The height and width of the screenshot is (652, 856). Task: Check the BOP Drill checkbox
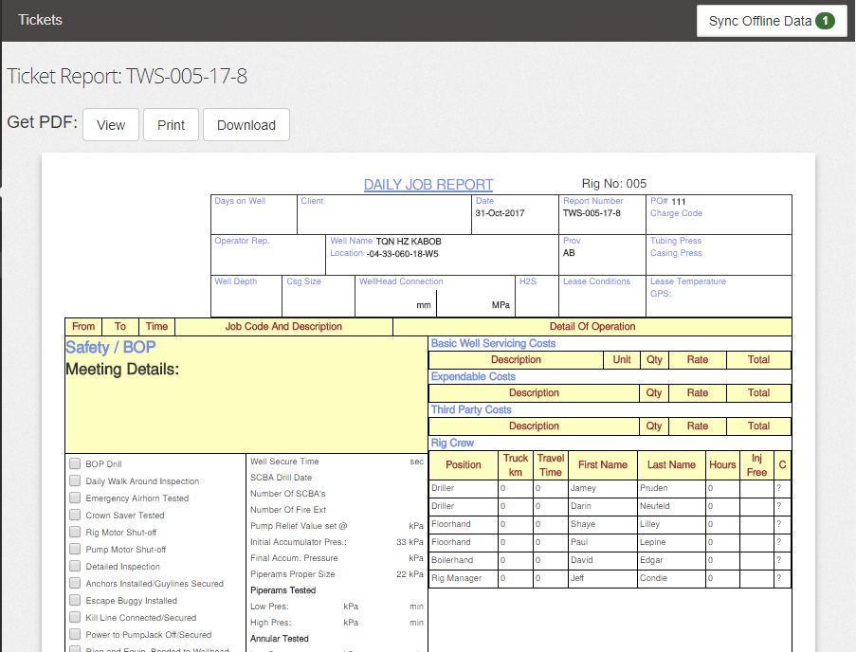[75, 463]
